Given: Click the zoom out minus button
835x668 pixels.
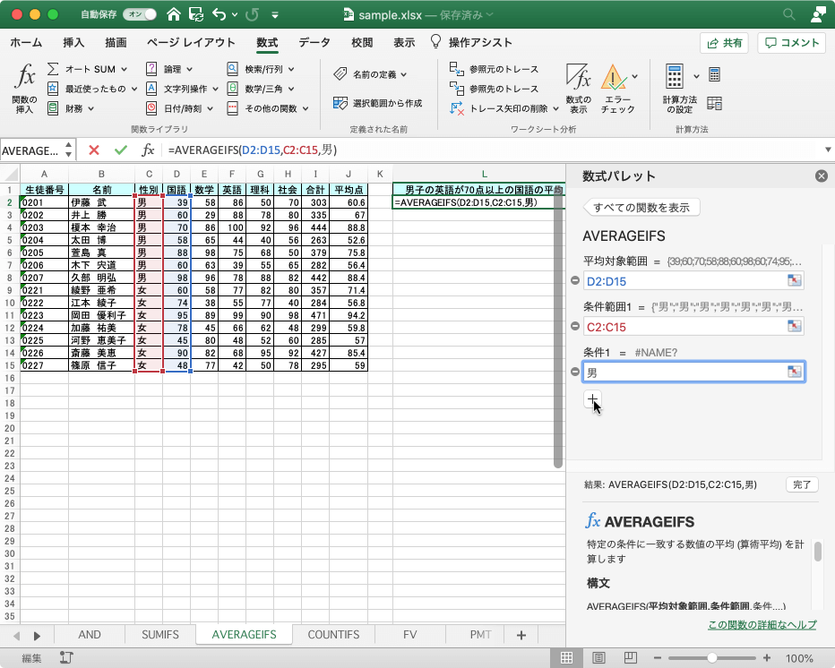Looking at the screenshot, I should (x=657, y=658).
